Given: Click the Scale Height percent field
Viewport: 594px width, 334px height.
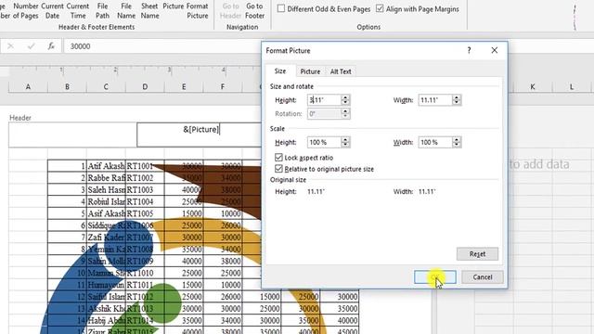Looking at the screenshot, I should [x=324, y=142].
